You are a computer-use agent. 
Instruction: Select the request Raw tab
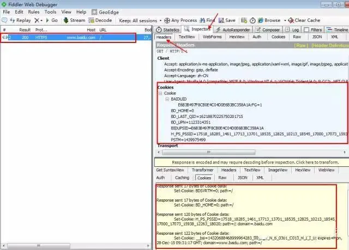point(297,37)
